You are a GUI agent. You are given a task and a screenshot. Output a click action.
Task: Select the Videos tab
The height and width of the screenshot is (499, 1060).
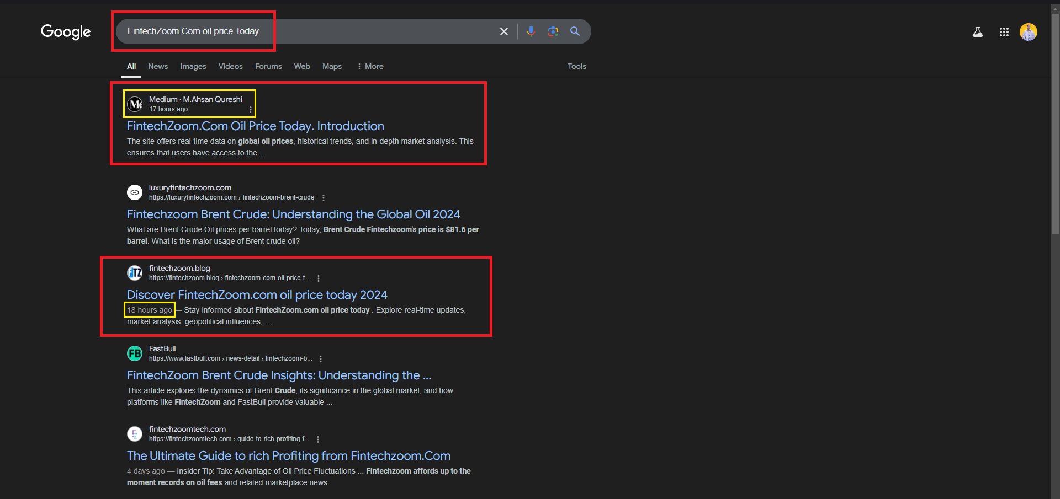(230, 66)
